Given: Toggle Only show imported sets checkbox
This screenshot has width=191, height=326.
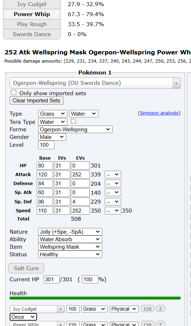Looking at the screenshot, I should tap(14, 93).
